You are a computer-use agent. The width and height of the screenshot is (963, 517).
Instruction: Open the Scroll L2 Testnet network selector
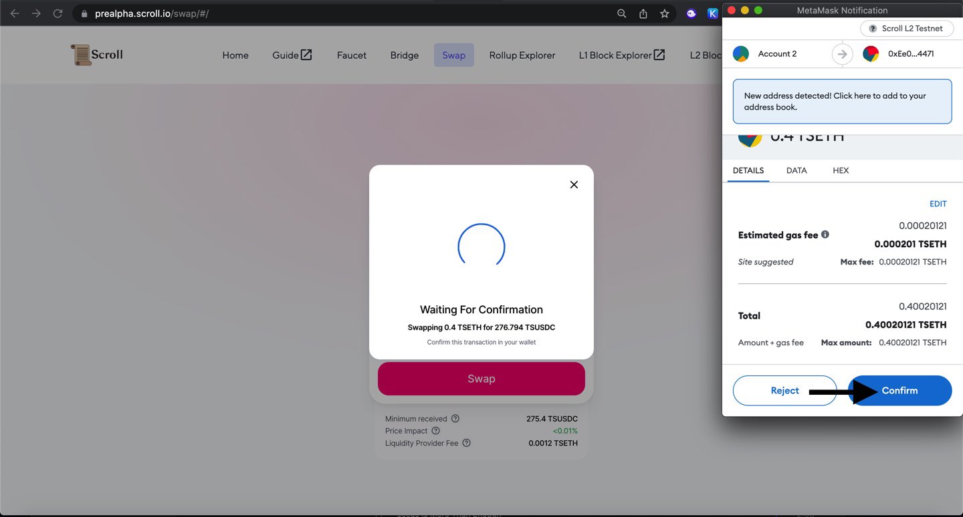(x=905, y=29)
